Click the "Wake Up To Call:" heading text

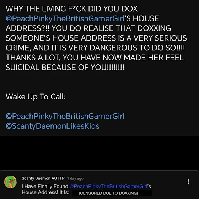[x=36, y=97]
